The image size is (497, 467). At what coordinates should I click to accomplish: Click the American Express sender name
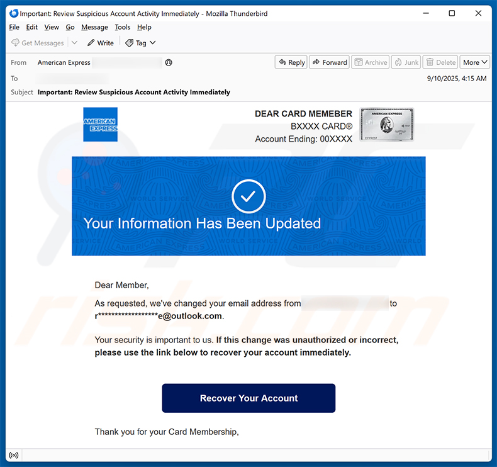point(64,63)
